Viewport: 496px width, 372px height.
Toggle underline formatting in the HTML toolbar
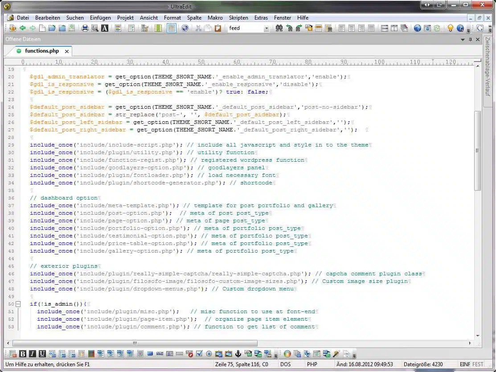coord(42,354)
